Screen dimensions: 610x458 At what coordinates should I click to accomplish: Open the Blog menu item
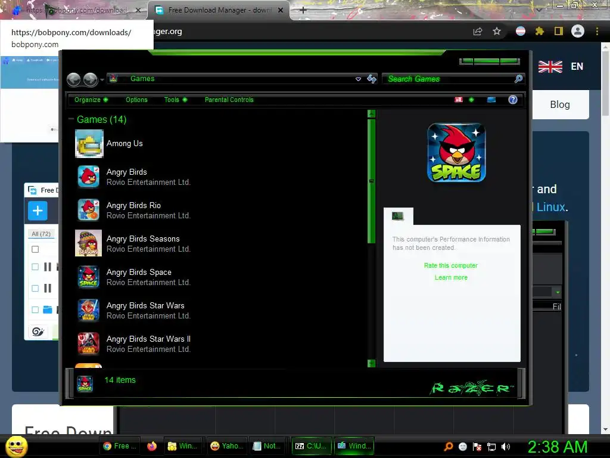pos(560,104)
